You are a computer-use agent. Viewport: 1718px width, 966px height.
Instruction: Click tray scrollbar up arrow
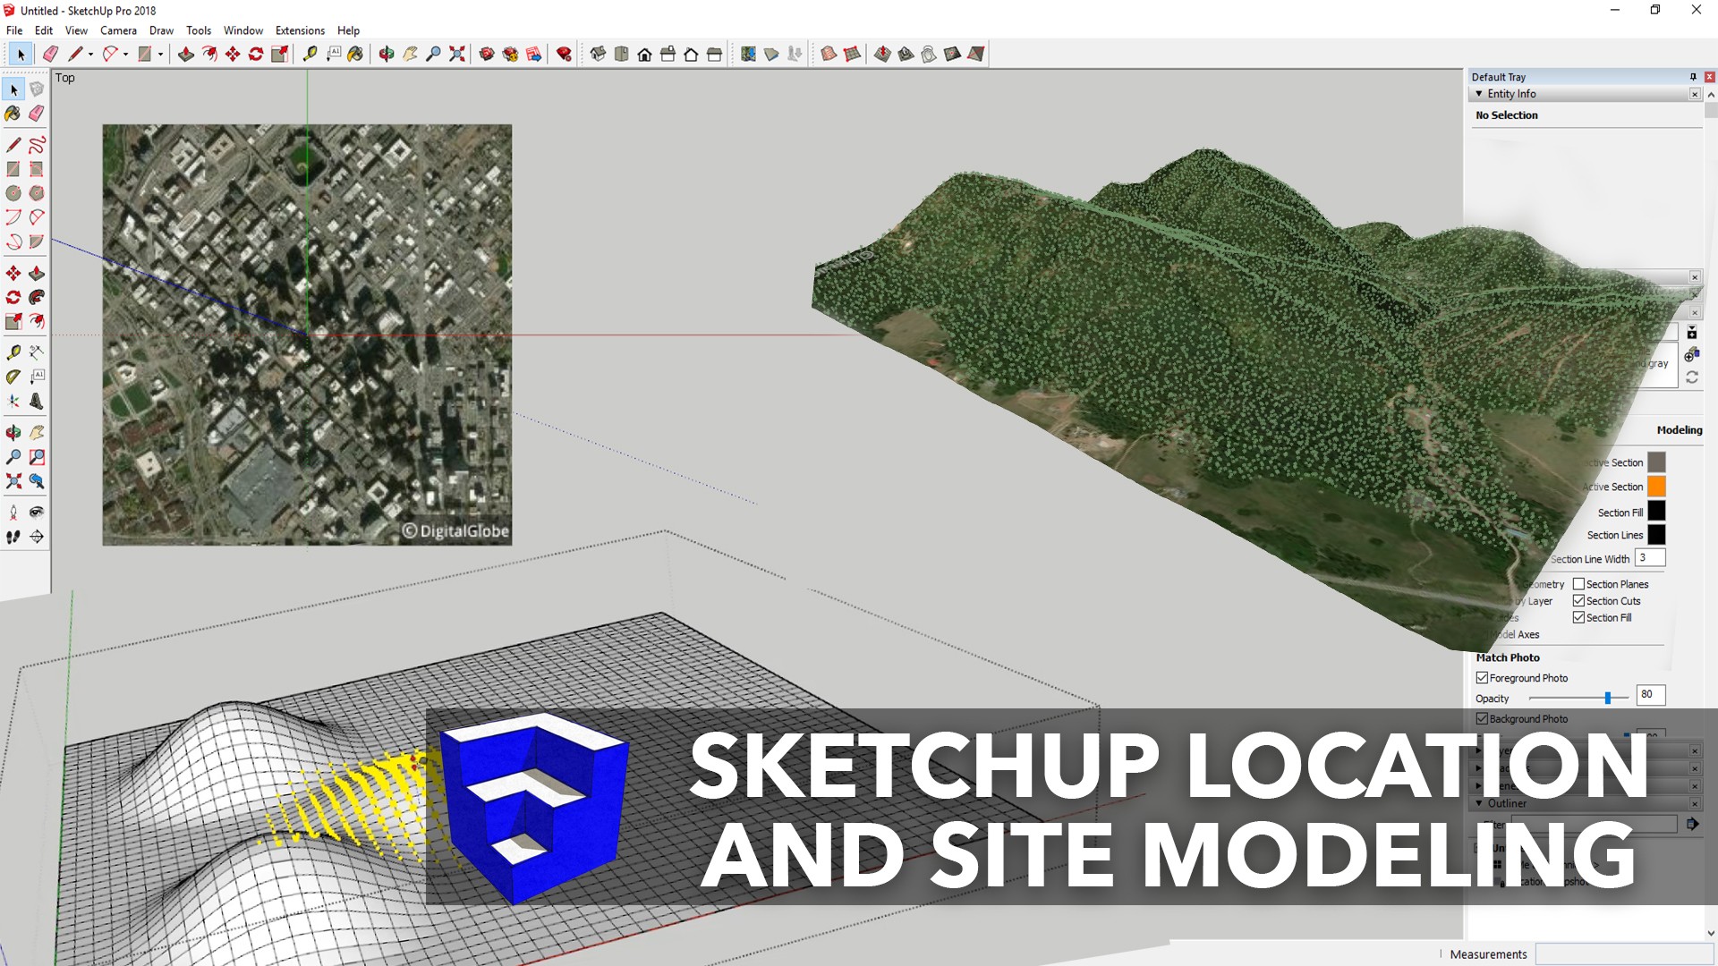coord(1710,94)
